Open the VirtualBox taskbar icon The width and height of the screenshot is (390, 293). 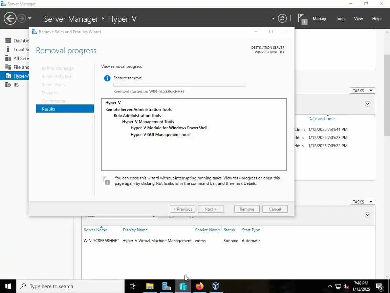(x=216, y=286)
